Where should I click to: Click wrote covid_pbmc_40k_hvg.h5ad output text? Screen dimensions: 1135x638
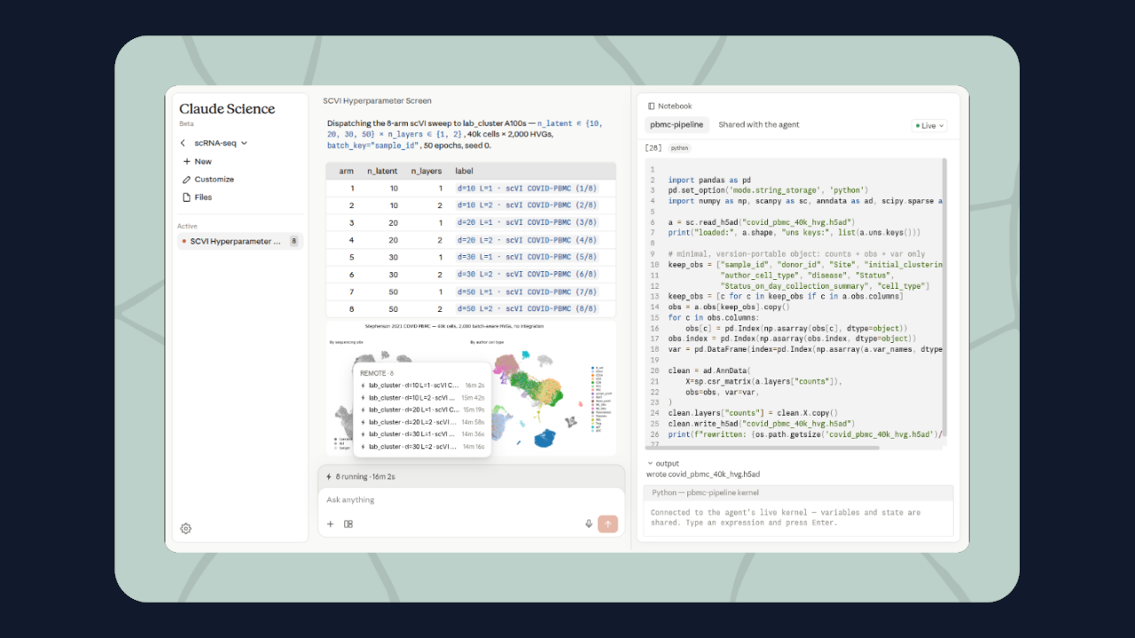point(703,474)
